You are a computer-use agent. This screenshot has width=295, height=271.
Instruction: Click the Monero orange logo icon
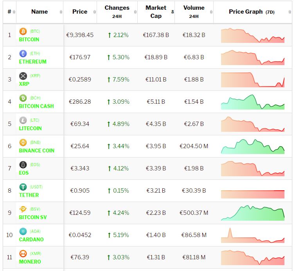click(x=23, y=253)
